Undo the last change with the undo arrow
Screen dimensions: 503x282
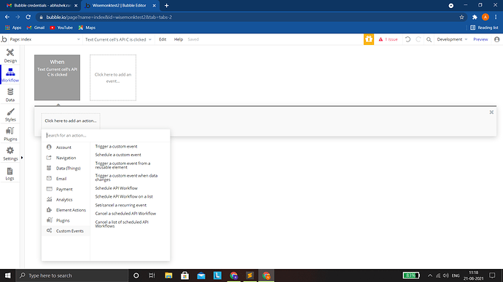pyautogui.click(x=408, y=39)
